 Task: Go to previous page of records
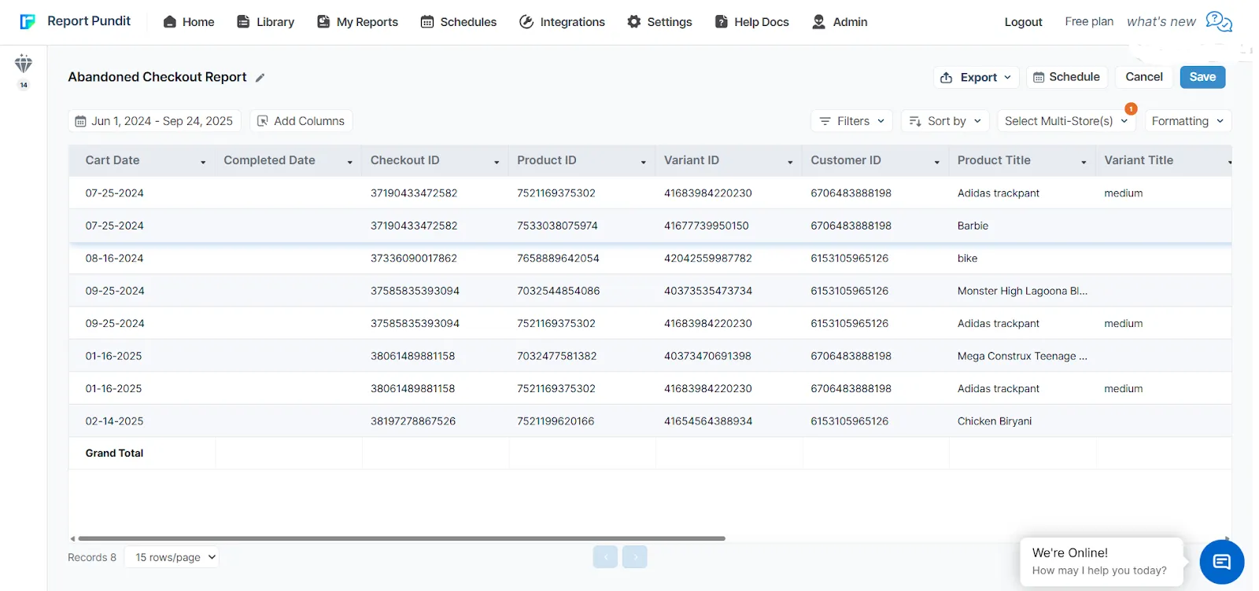pos(605,557)
